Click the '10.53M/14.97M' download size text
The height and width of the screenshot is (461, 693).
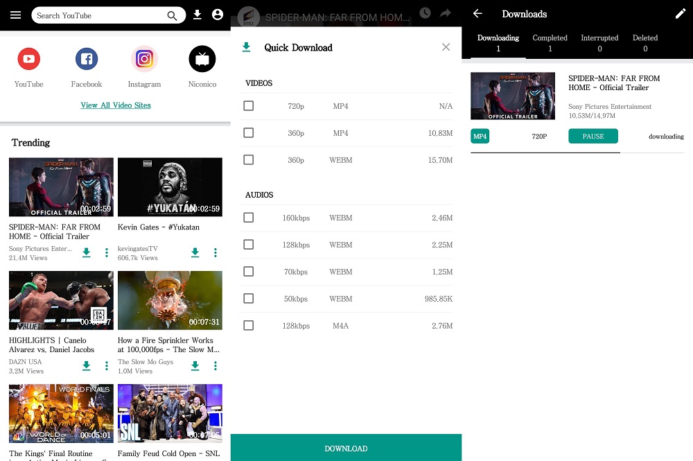coord(592,116)
